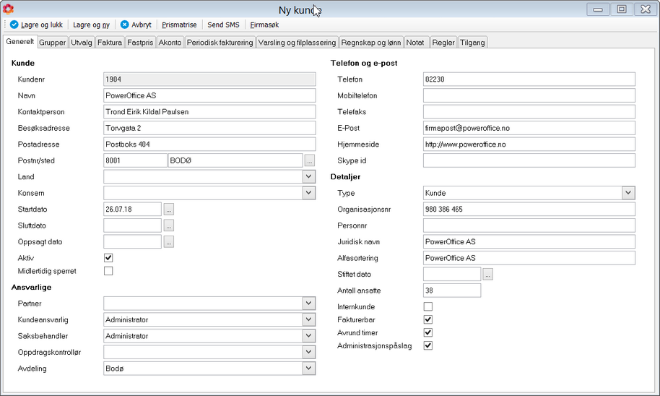Viewport: 660px width, 396px height.
Task: Click the Prismatrise toolbar button
Action: pos(179,25)
